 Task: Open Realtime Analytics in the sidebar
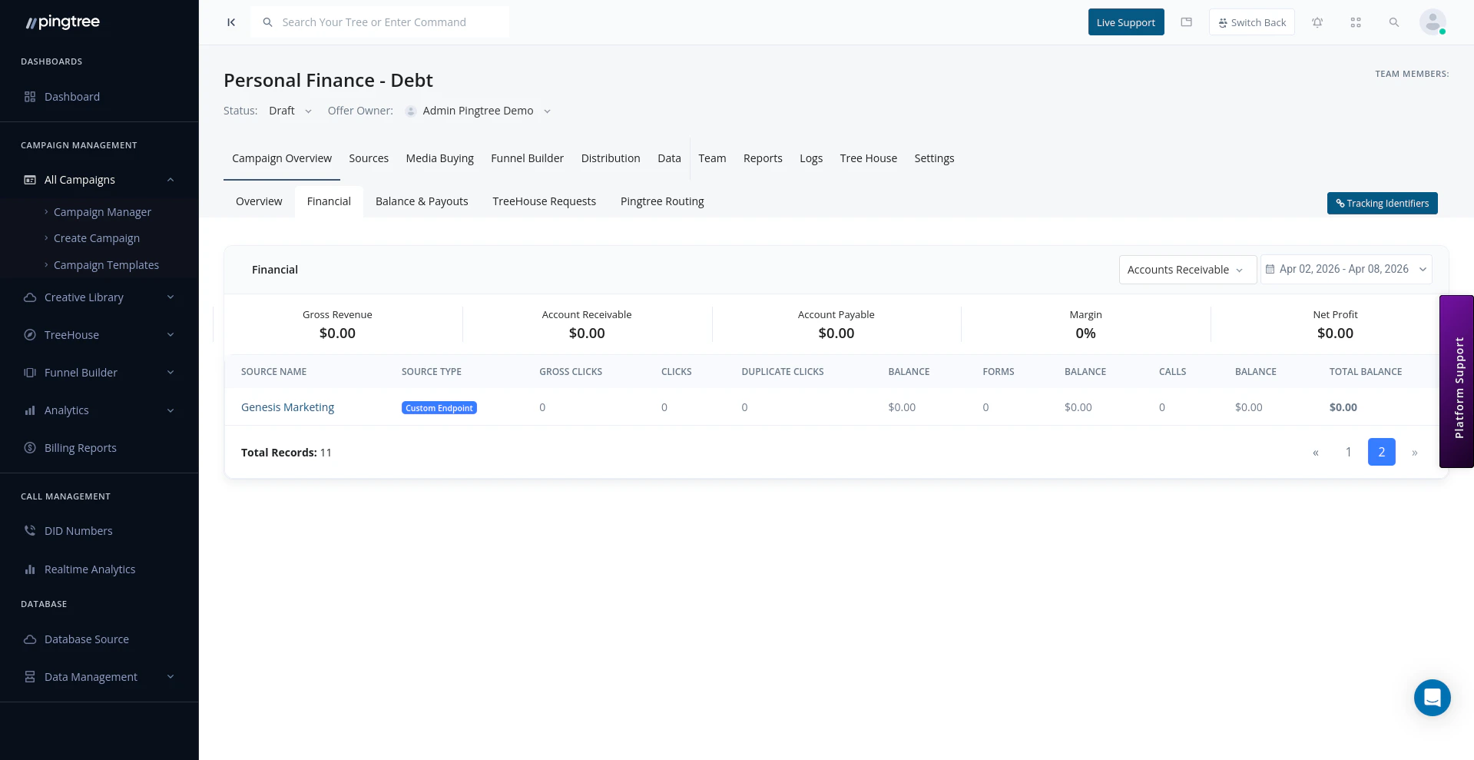pos(90,569)
